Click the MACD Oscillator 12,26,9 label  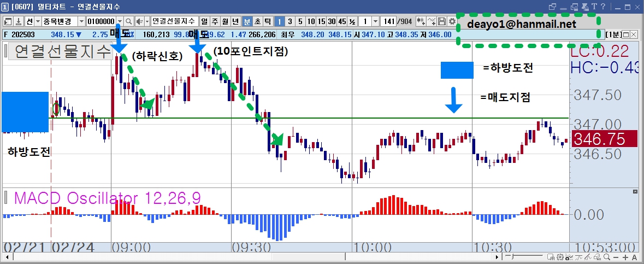coord(107,198)
